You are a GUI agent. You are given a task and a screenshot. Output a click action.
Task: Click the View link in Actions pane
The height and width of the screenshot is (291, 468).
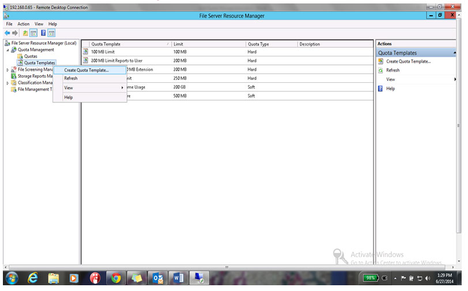pos(390,79)
